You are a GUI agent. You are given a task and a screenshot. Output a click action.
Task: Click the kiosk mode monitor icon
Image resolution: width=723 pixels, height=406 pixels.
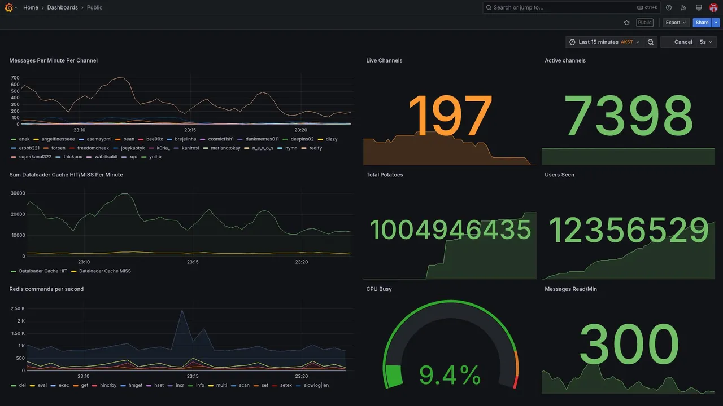[699, 7]
